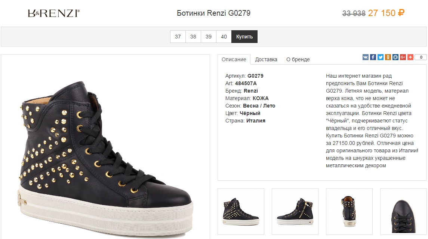Show second thumbnail with zipper side

pyautogui.click(x=295, y=211)
